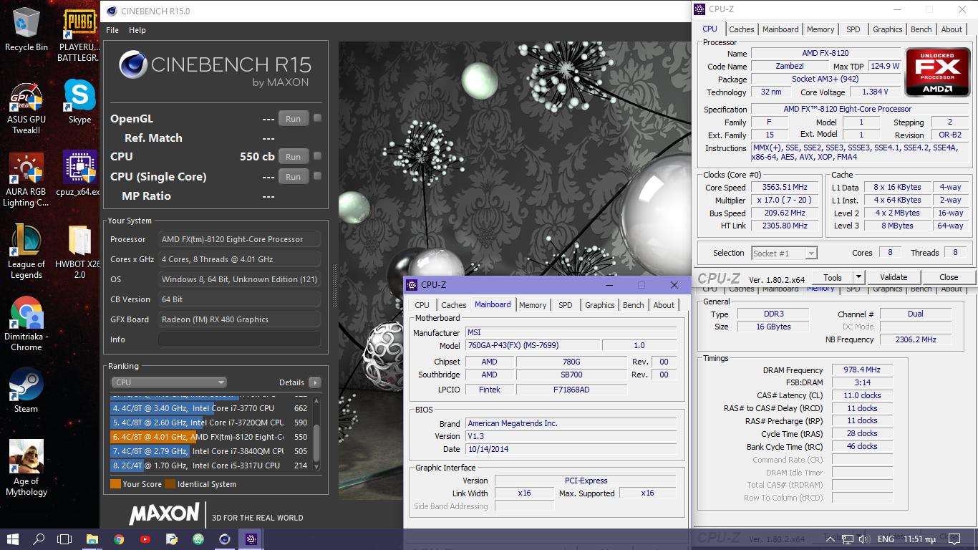This screenshot has width=978, height=550.
Task: Open the Recycle Bin desktop icon
Action: [x=26, y=29]
